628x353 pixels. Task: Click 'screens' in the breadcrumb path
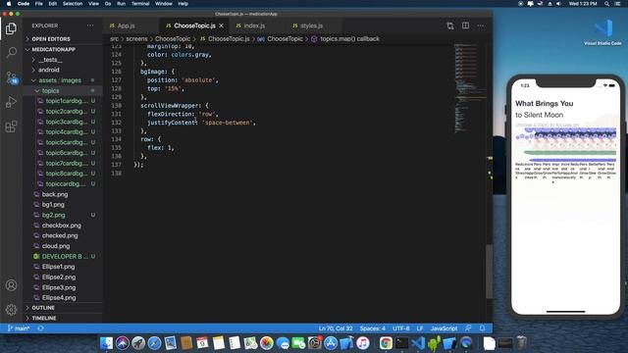(136, 39)
